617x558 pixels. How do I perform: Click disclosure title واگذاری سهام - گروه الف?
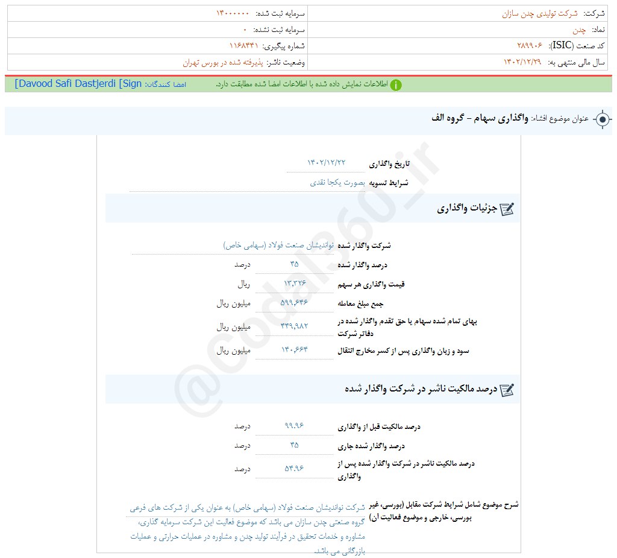[480, 118]
